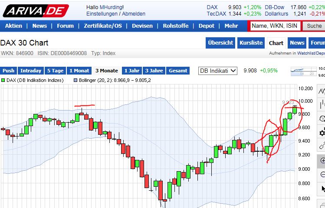Select the Intraday timeframe
The image size is (325, 208).
pos(31,71)
